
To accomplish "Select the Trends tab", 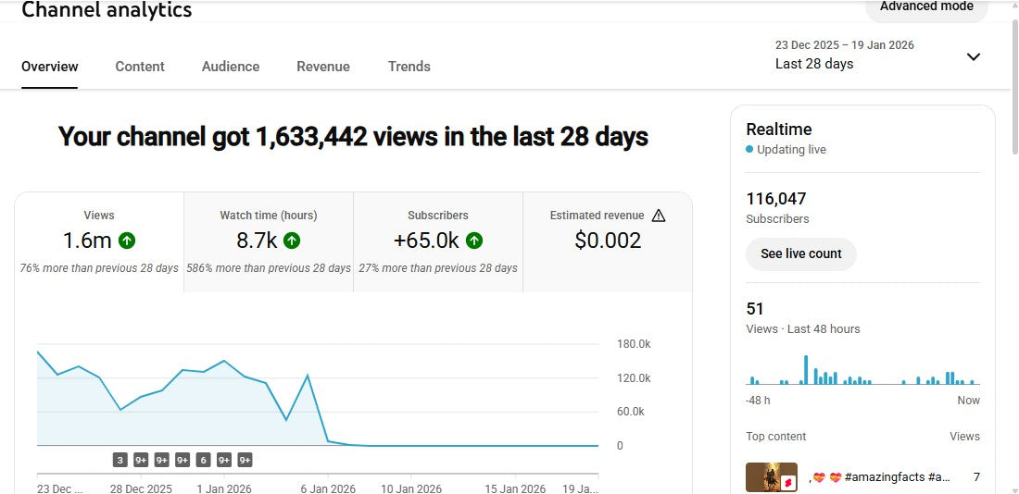I will pos(409,67).
